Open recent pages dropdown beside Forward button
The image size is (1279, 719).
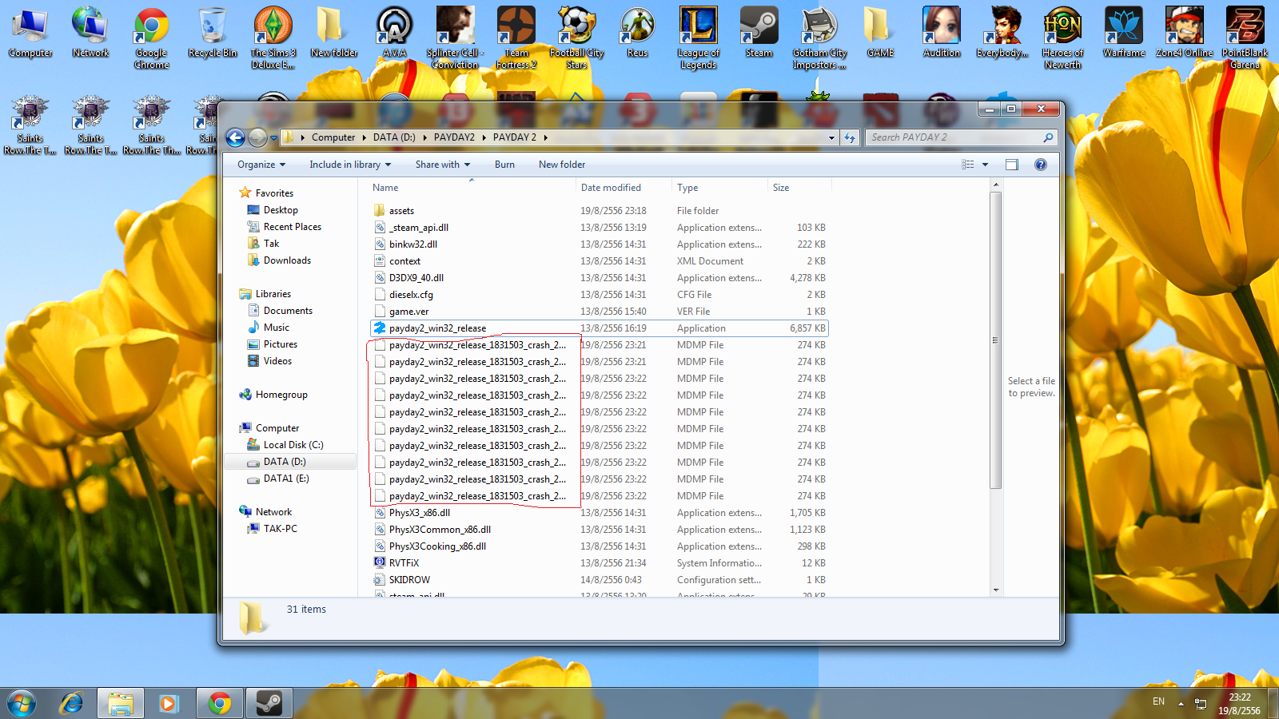(x=273, y=138)
